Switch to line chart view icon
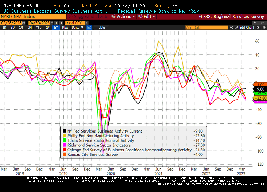This screenshot has height=192, width=267. 89,28
